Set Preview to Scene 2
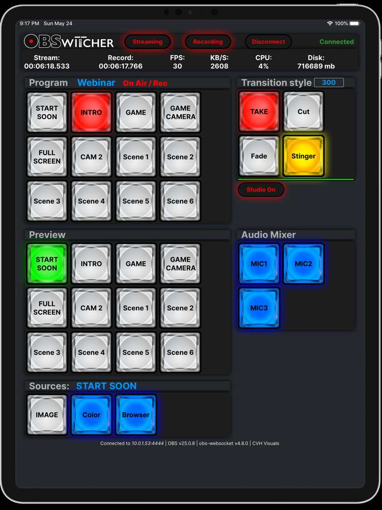Screen dimensions: 382x510 coord(180,308)
